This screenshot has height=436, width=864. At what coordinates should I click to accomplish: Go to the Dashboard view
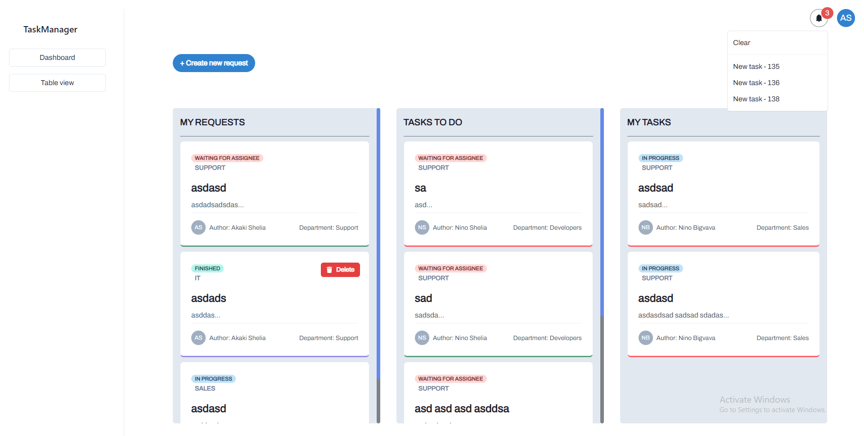57,58
